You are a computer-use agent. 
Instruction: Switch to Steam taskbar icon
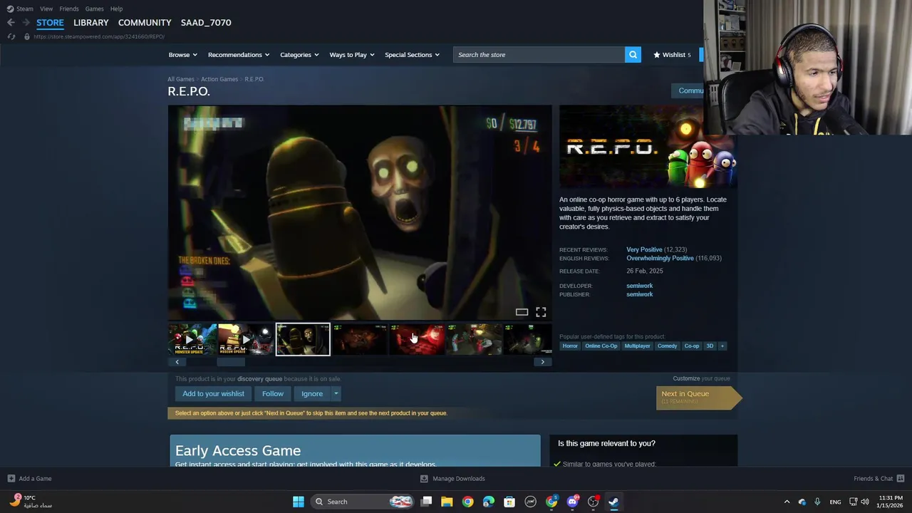click(613, 502)
